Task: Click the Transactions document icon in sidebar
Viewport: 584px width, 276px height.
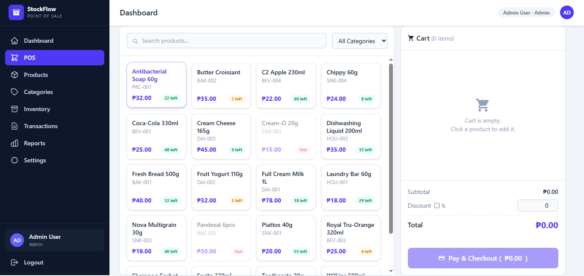Action: (15, 126)
